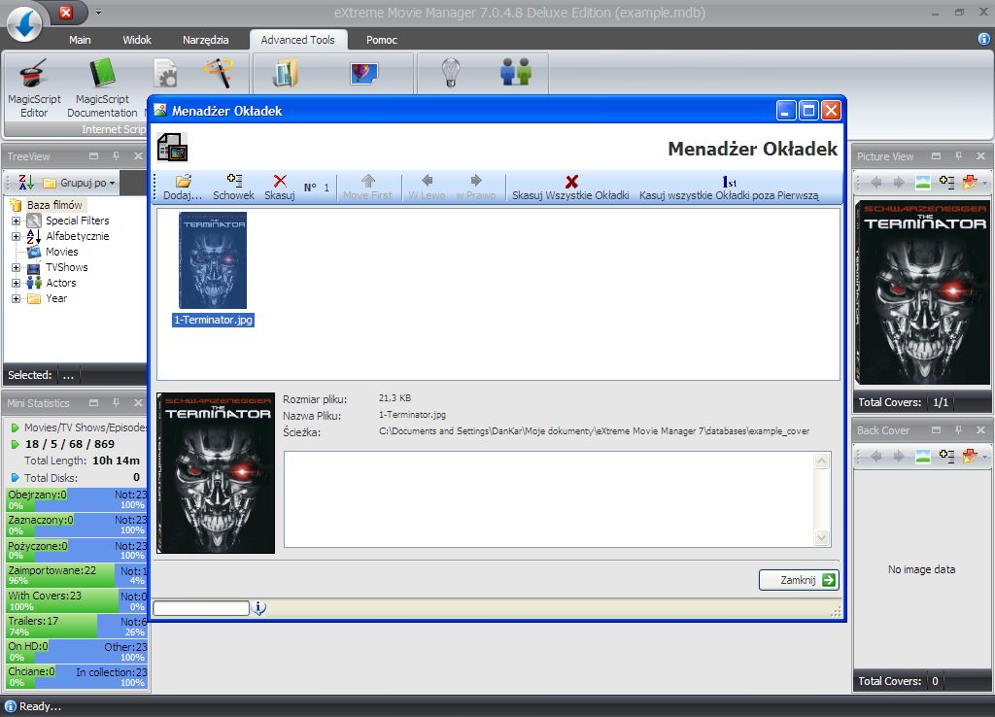This screenshot has height=717, width=995.
Task: Click the light bulb ribbon icon
Action: [451, 72]
